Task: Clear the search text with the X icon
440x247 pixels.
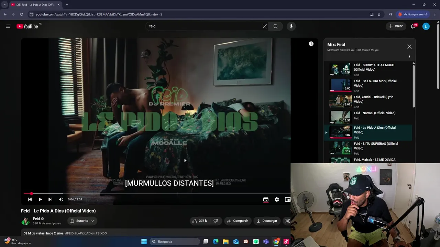Action: coord(265,26)
